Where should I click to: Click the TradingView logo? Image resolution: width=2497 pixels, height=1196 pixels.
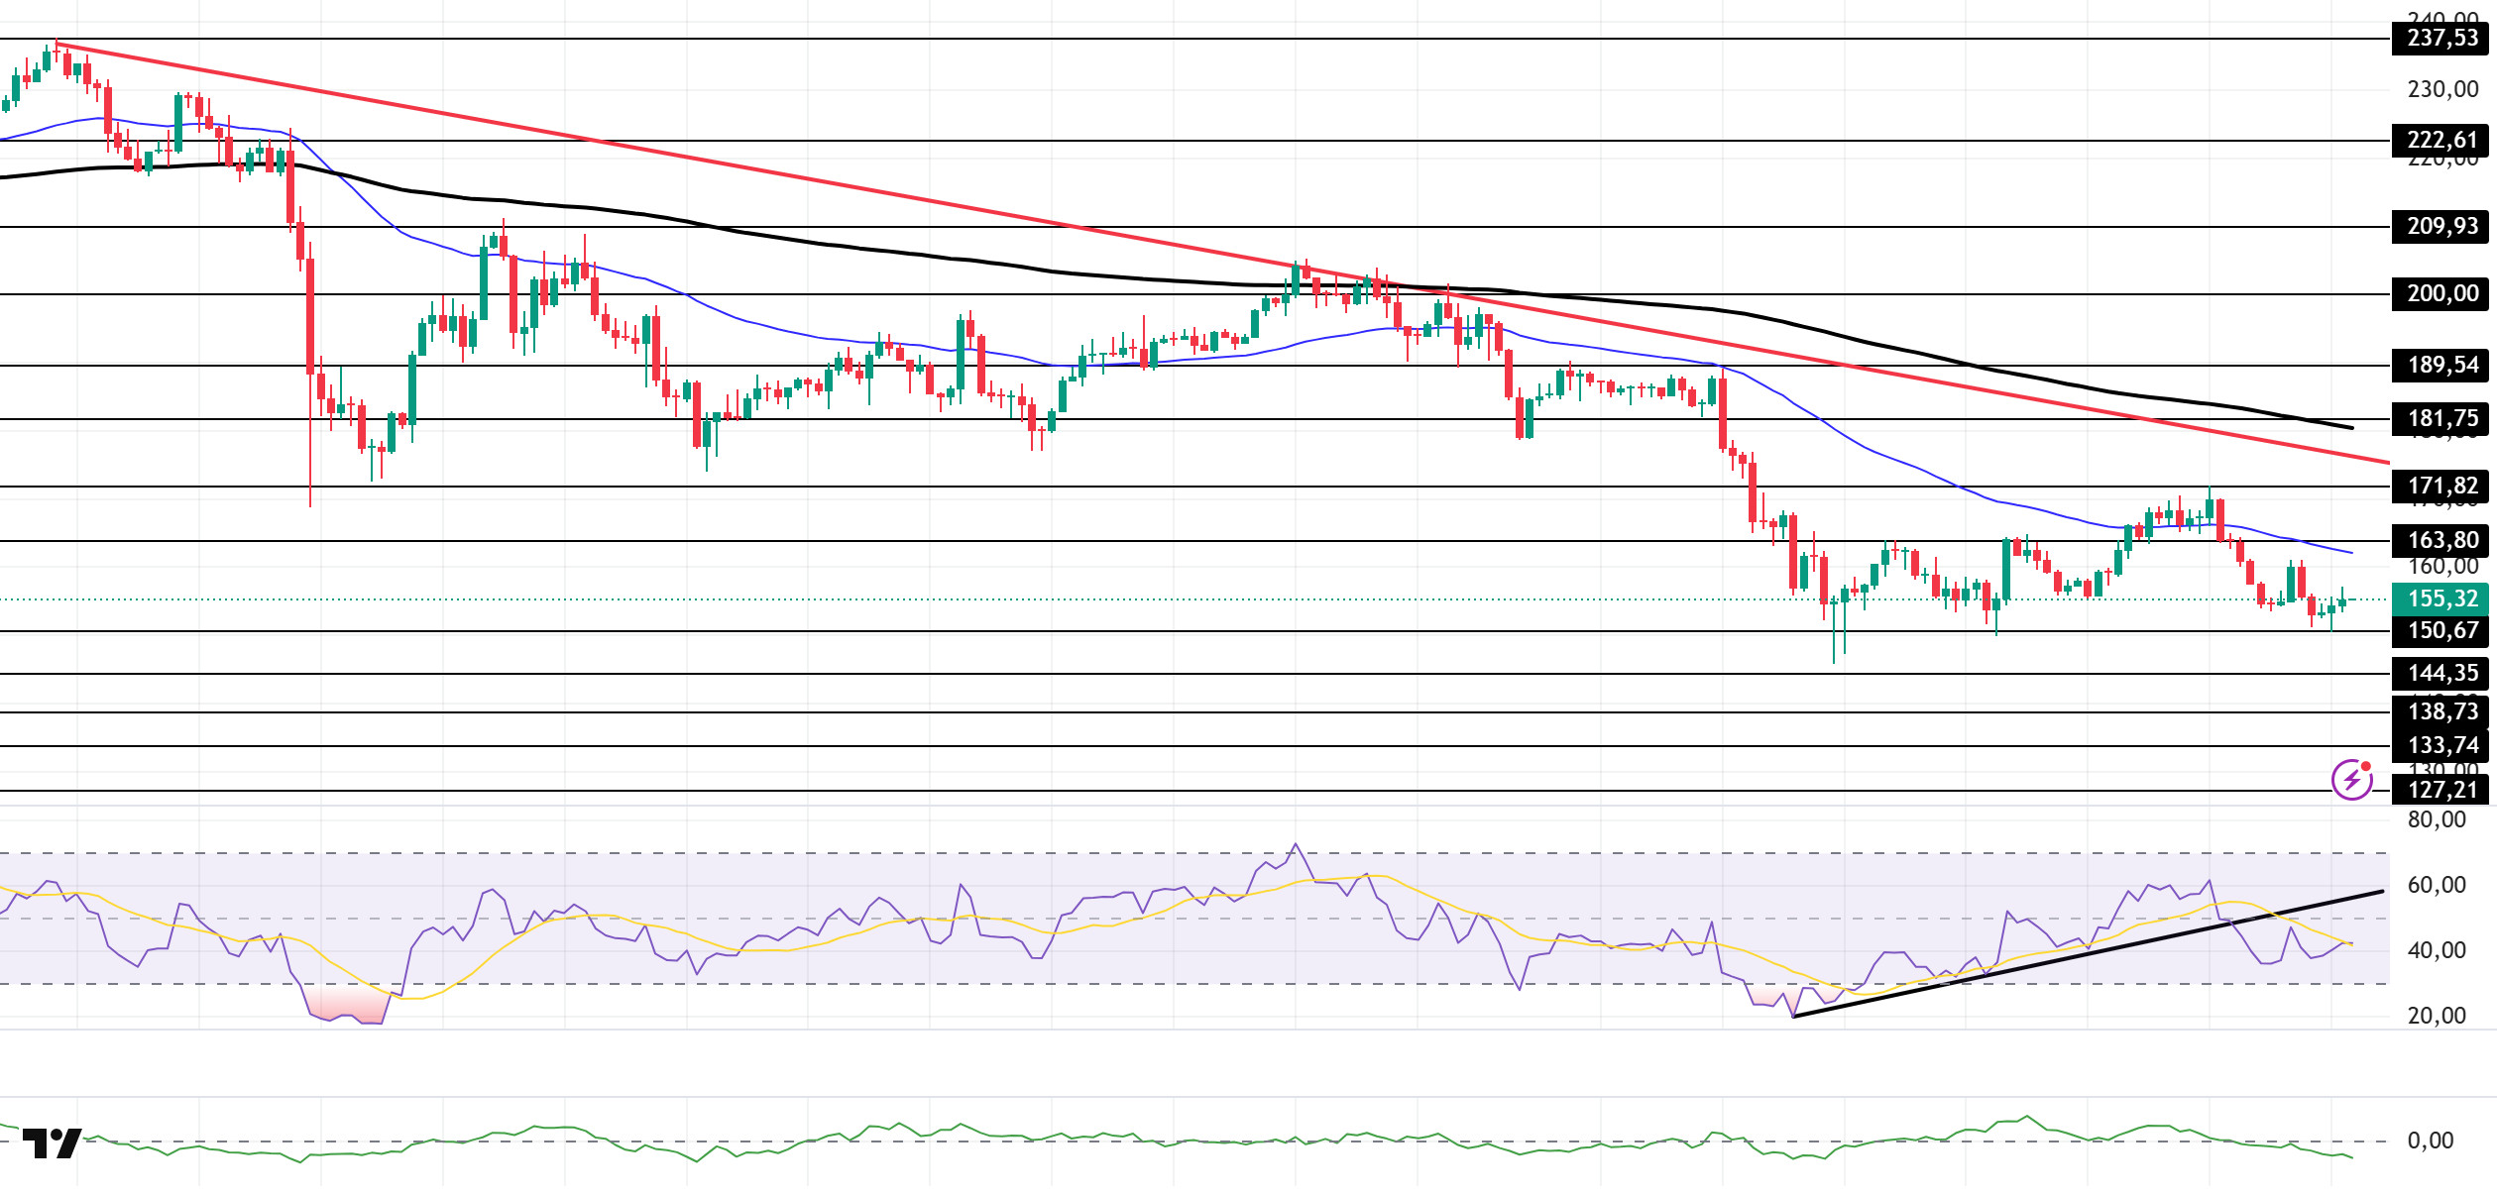tap(52, 1142)
